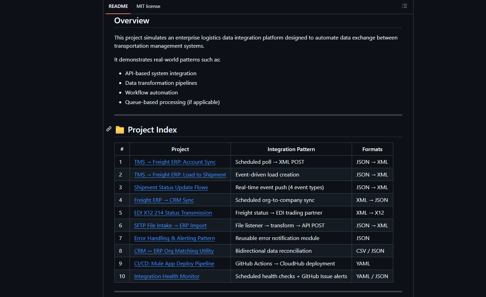The width and height of the screenshot is (486, 297).
Task: Click the 'YAML' format cell in row 9
Action: click(372, 264)
